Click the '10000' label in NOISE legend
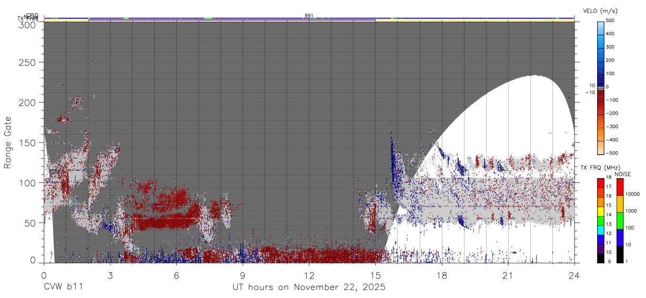Screen dimensions: 646x298 [633, 194]
